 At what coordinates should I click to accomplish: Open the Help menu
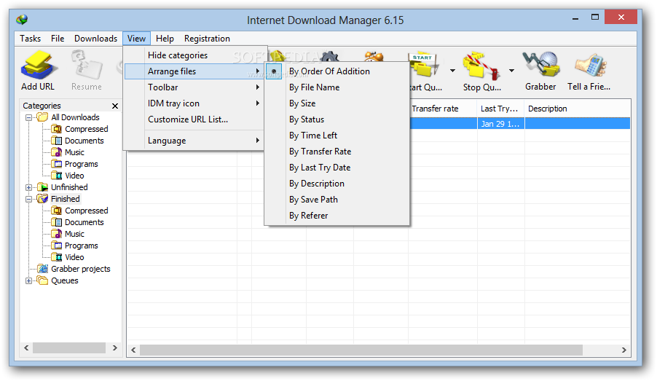pyautogui.click(x=165, y=39)
